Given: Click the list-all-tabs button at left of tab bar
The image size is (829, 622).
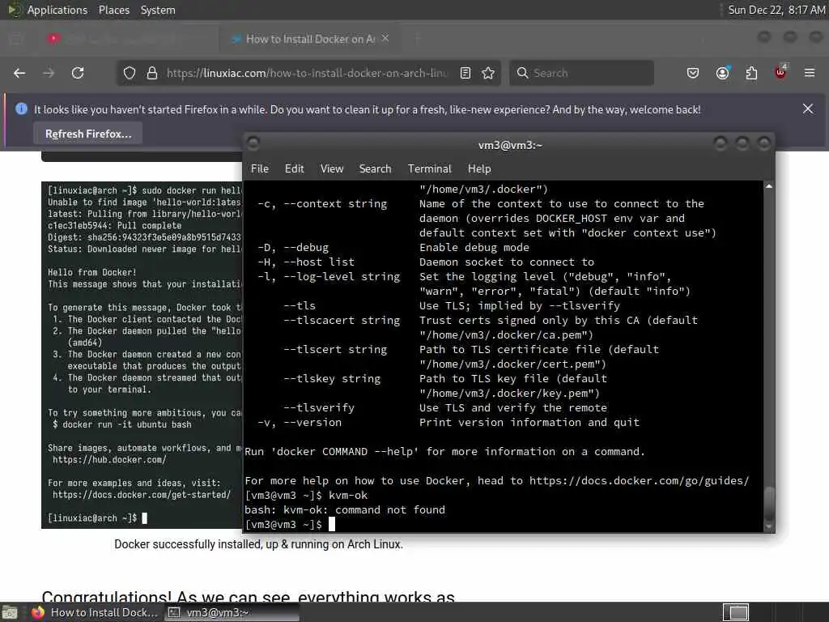Looking at the screenshot, I should click(15, 39).
